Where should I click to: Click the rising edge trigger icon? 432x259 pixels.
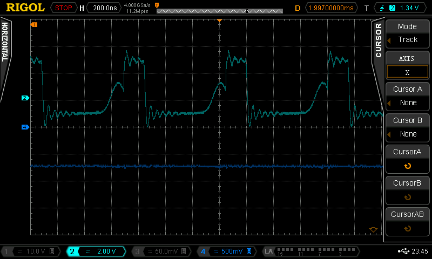(x=382, y=8)
